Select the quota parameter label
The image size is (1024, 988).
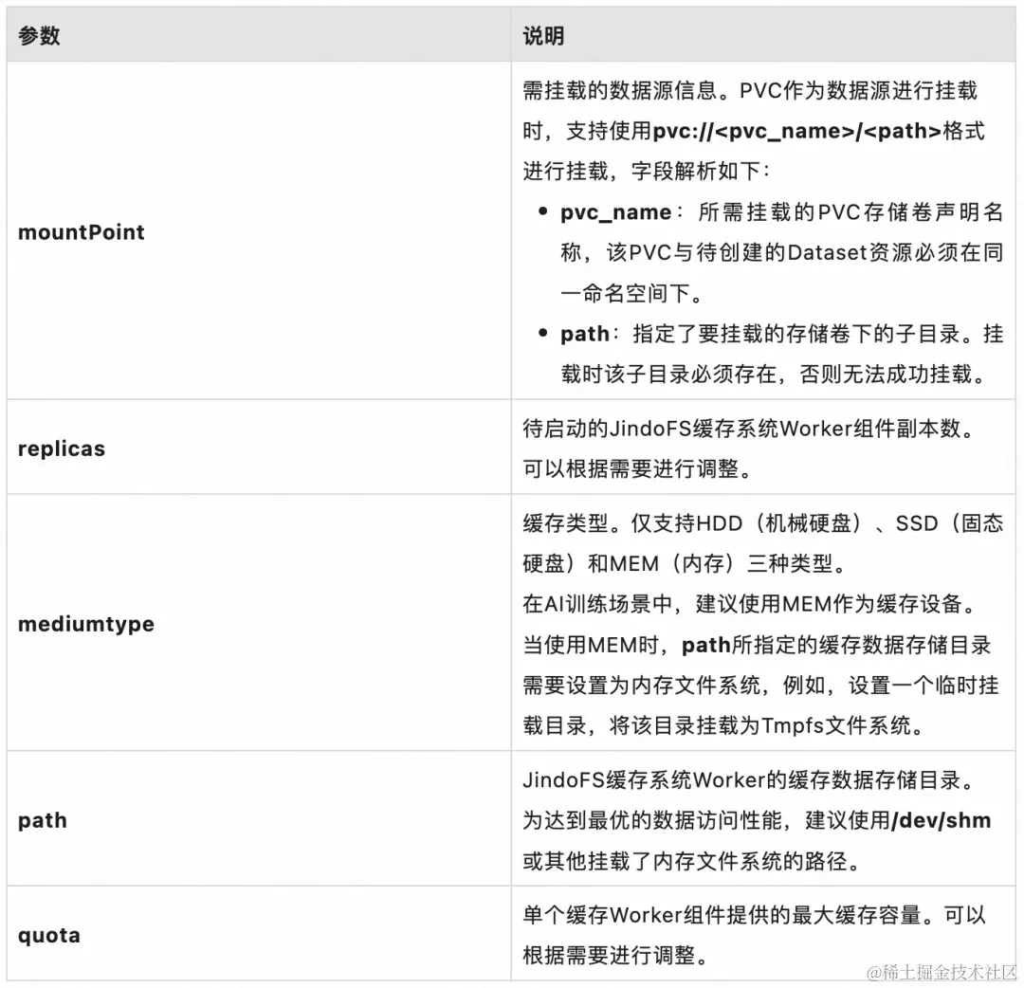point(48,935)
